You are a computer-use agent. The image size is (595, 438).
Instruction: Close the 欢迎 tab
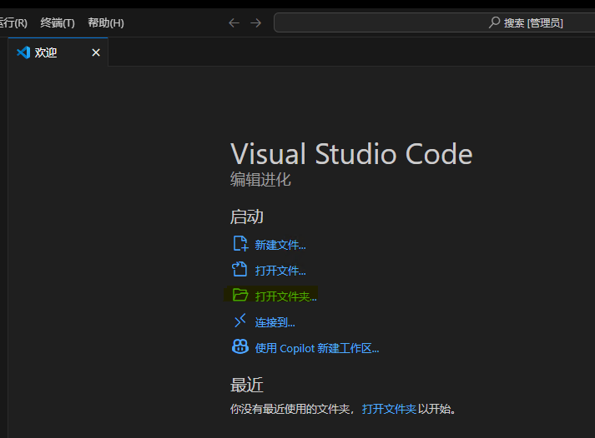tap(96, 52)
